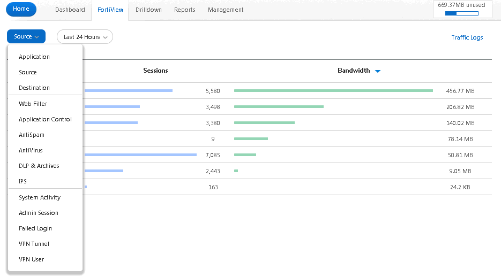Choose AntiVirus from the menu
This screenshot has width=501, height=278.
(x=31, y=150)
